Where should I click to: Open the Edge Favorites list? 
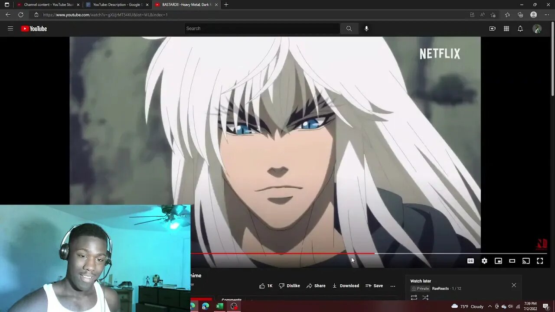(x=508, y=15)
